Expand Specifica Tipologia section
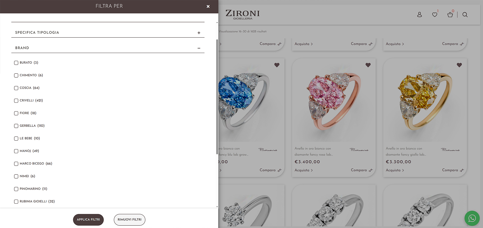The width and height of the screenshot is (483, 228). [x=108, y=33]
